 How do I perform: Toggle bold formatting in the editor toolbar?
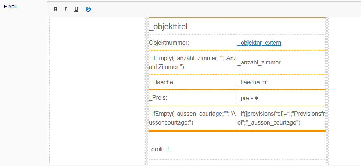point(56,9)
